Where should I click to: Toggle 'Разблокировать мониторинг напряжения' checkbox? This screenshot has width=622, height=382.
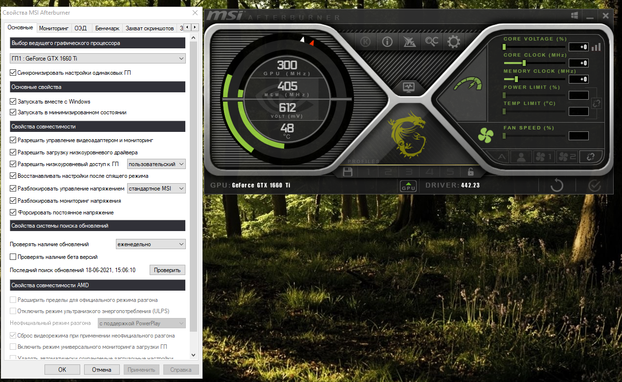pos(13,201)
